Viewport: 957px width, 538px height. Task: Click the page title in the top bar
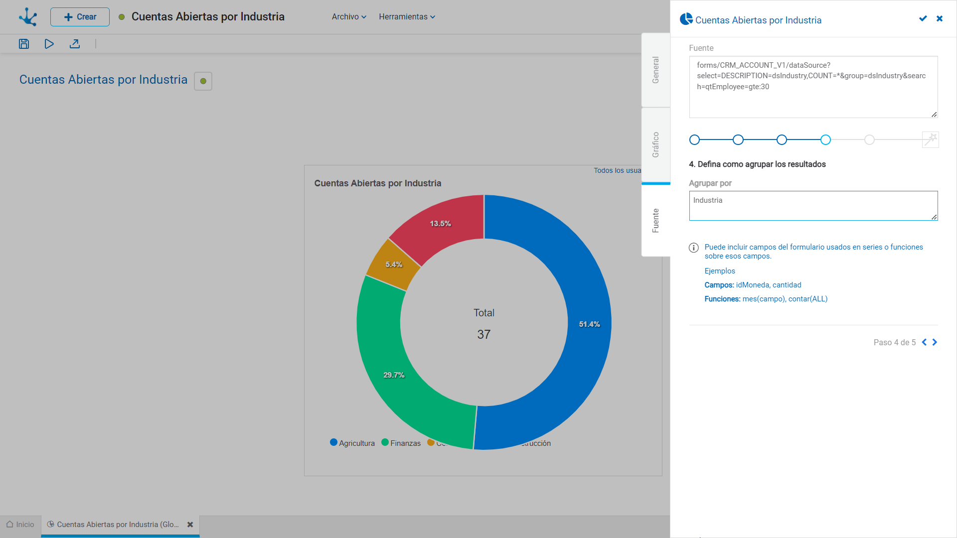[x=208, y=16]
